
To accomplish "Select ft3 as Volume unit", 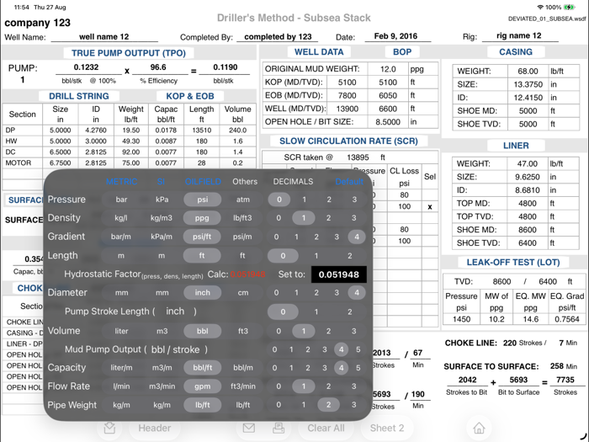I will [243, 331].
